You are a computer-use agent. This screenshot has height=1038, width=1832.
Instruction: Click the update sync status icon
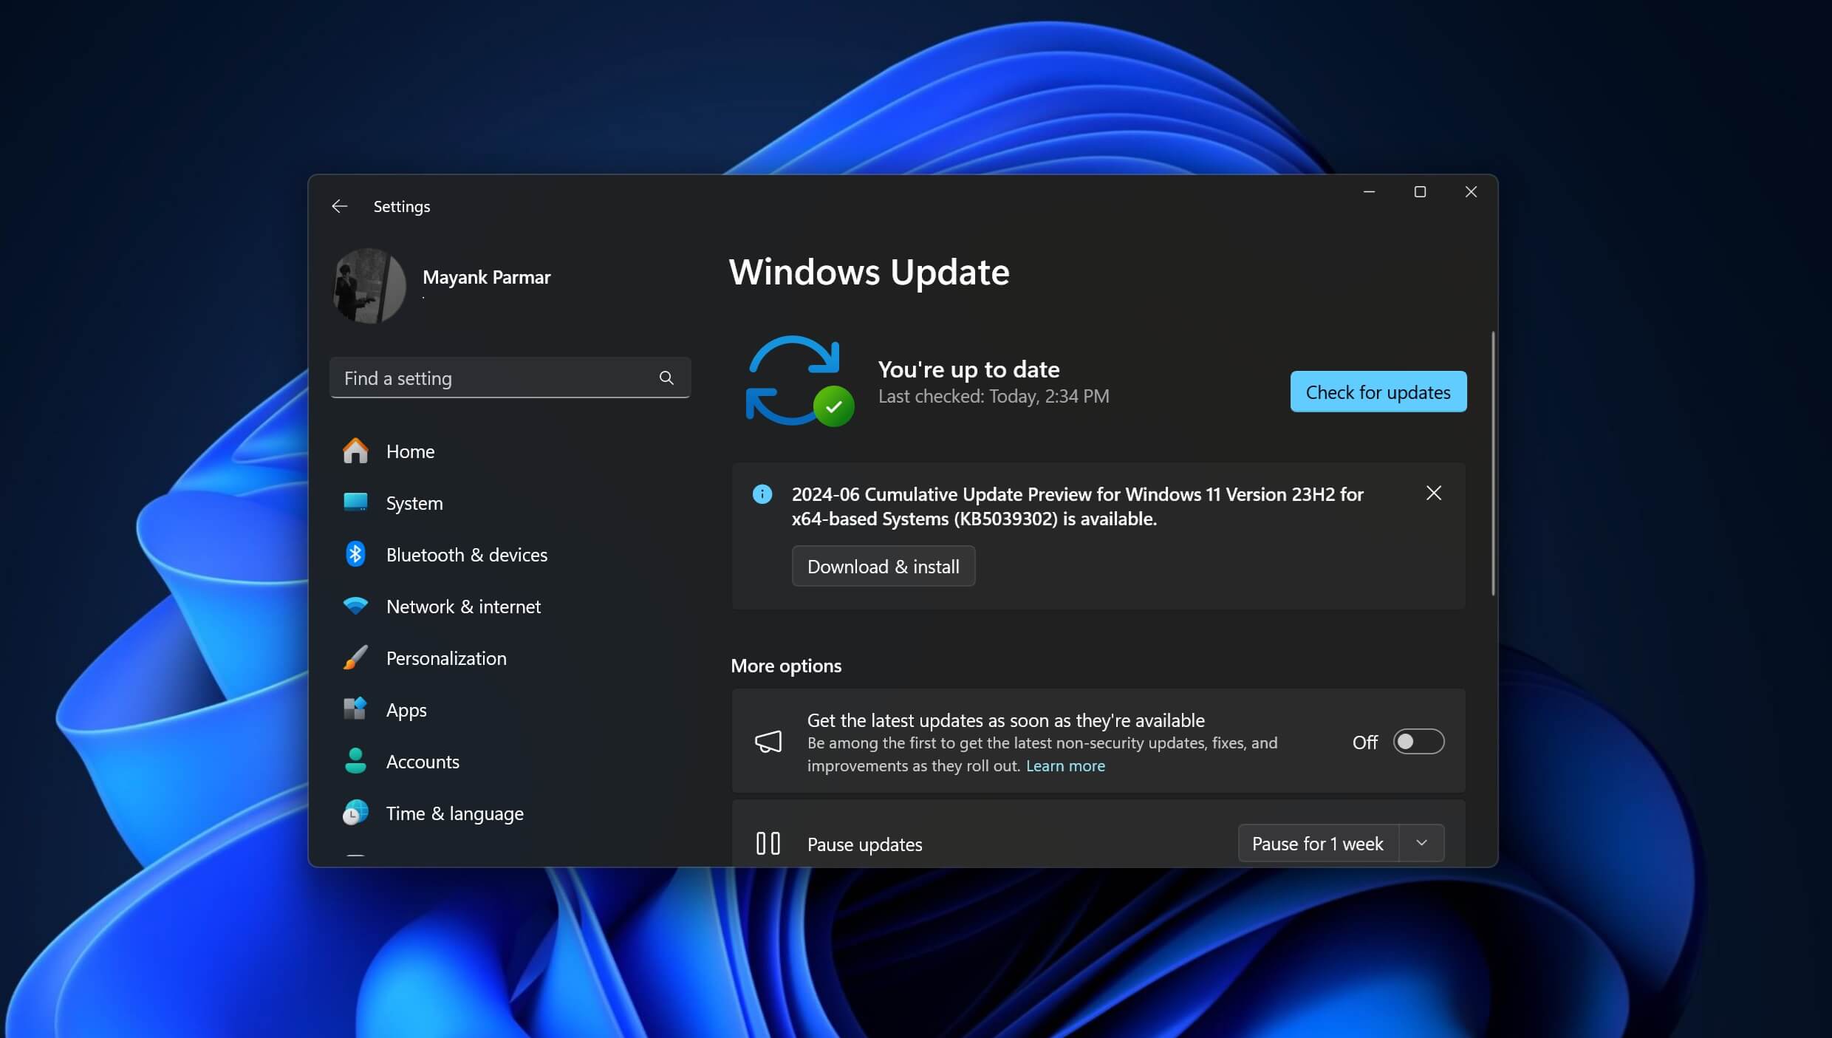pyautogui.click(x=799, y=381)
